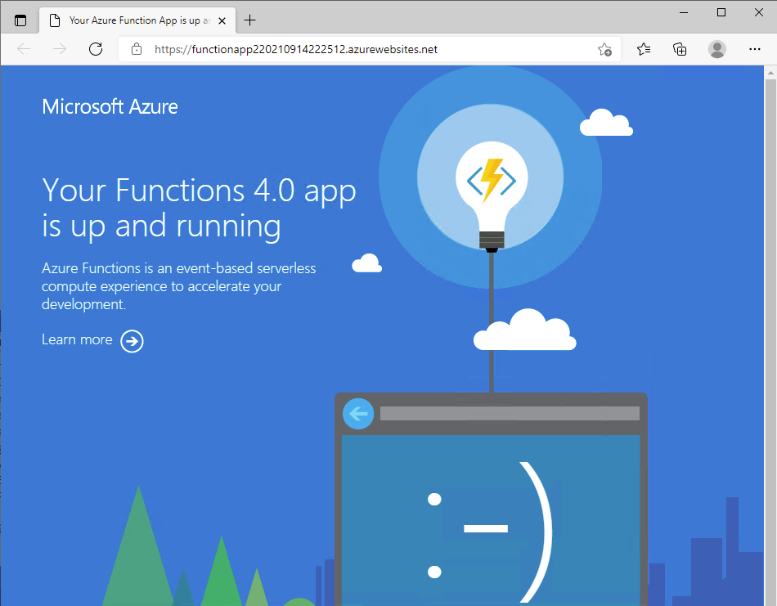Click the 'Your Functions 4.0 app' headline
Image resolution: width=777 pixels, height=606 pixels.
199,191
